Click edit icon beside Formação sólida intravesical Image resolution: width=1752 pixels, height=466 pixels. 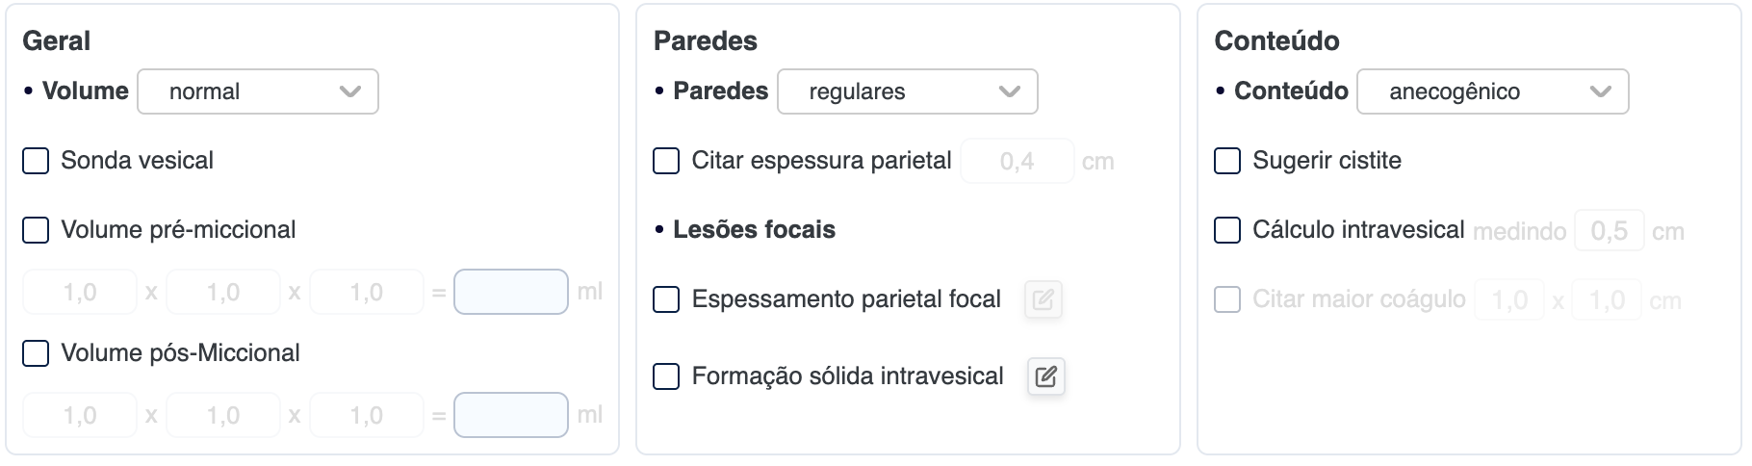coord(1045,376)
